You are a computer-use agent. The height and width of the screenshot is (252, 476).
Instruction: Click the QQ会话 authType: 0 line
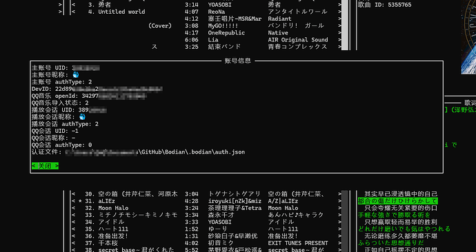point(61,145)
